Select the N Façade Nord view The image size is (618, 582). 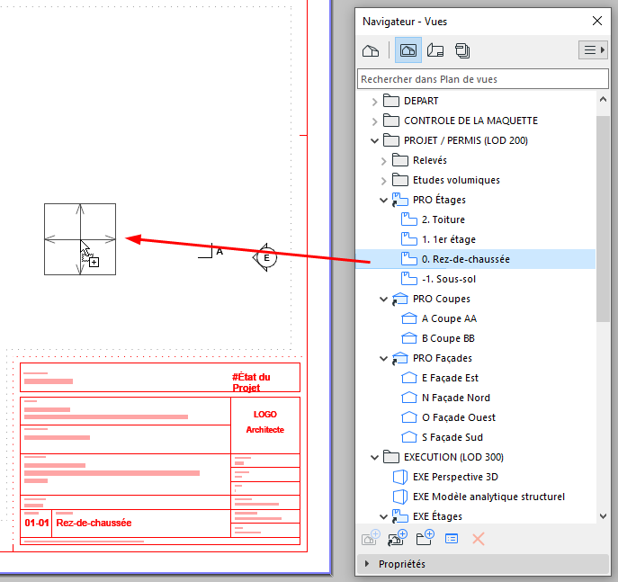coord(455,398)
